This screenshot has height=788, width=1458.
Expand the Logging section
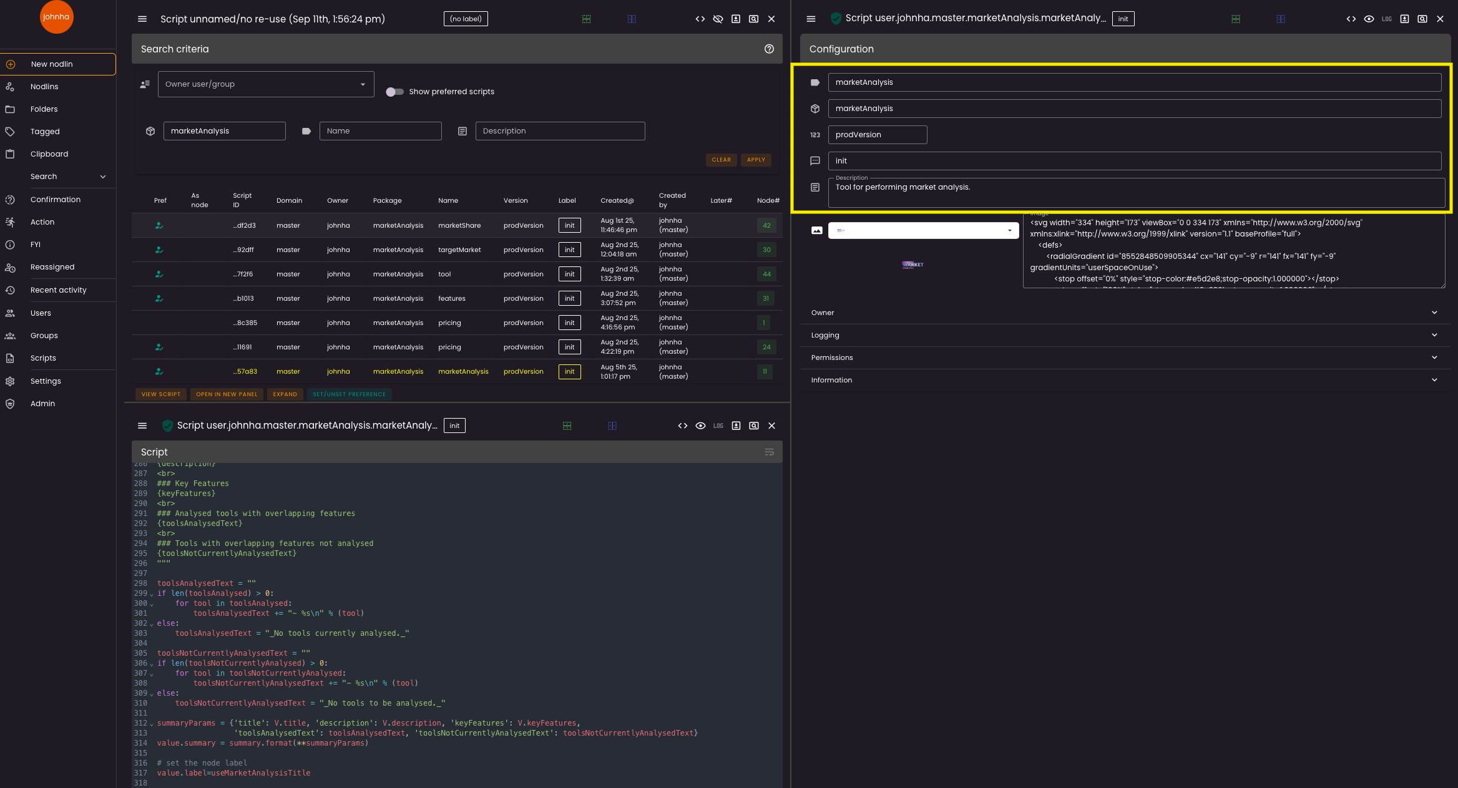tap(1125, 335)
